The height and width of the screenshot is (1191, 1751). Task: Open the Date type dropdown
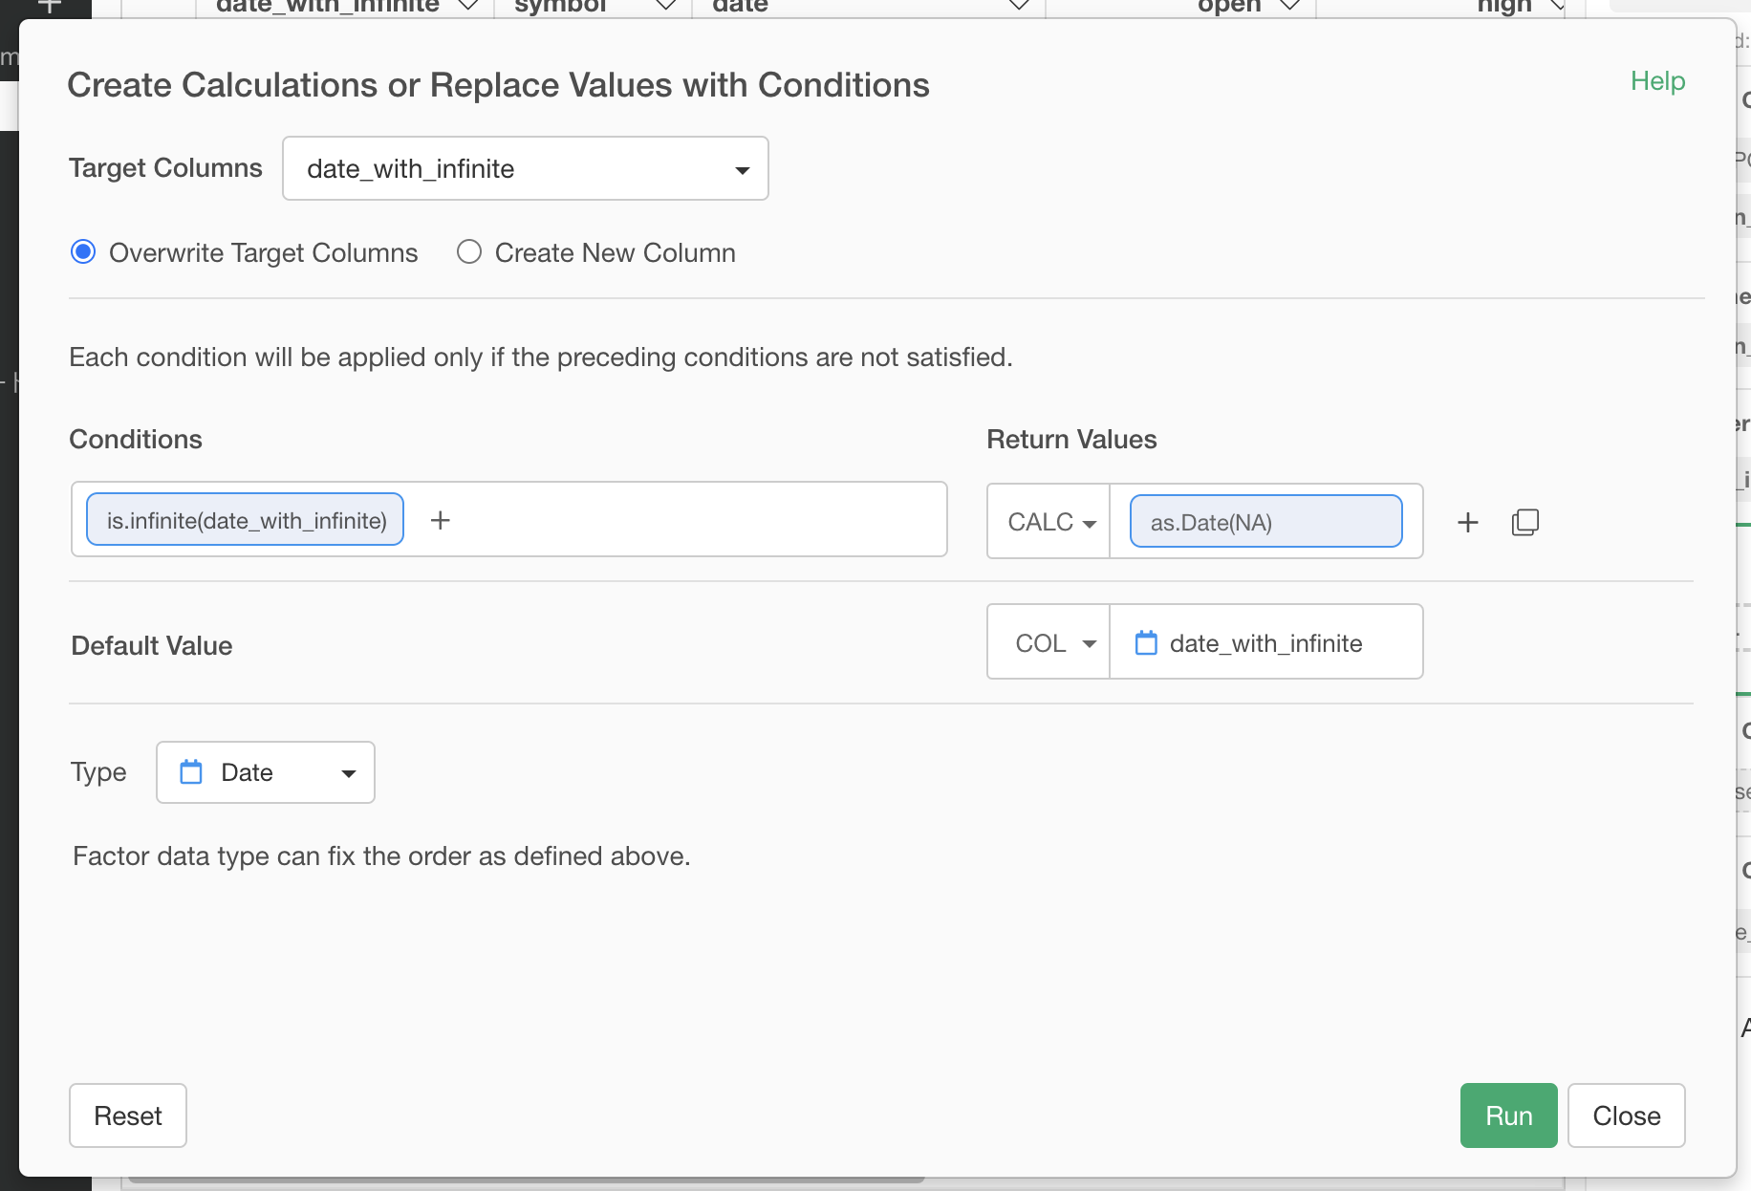(266, 772)
